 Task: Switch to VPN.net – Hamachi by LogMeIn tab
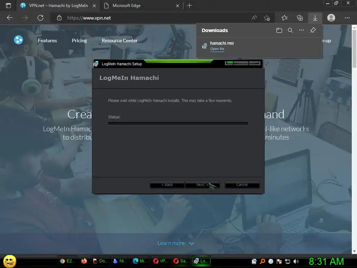pyautogui.click(x=59, y=6)
